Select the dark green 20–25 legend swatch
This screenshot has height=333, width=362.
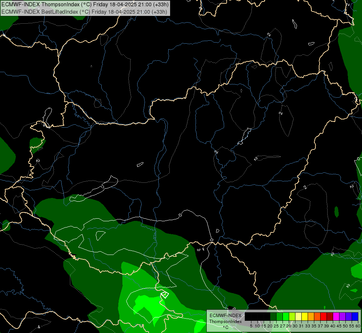coord(273,316)
